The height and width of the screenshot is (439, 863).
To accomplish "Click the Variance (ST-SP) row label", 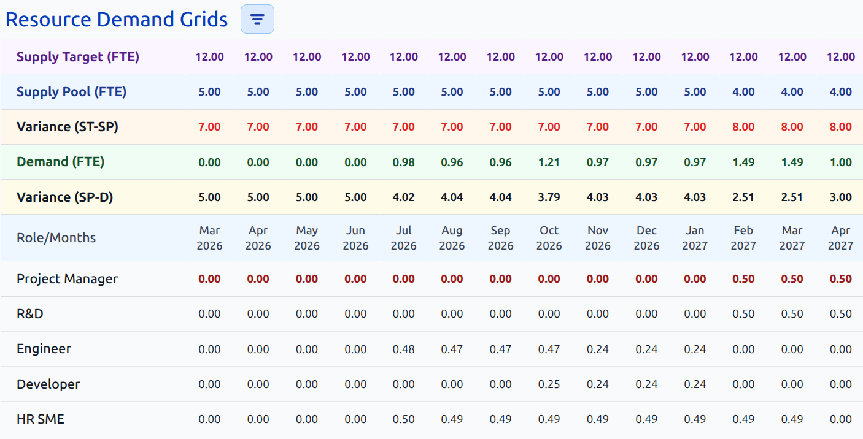I will coord(68,127).
